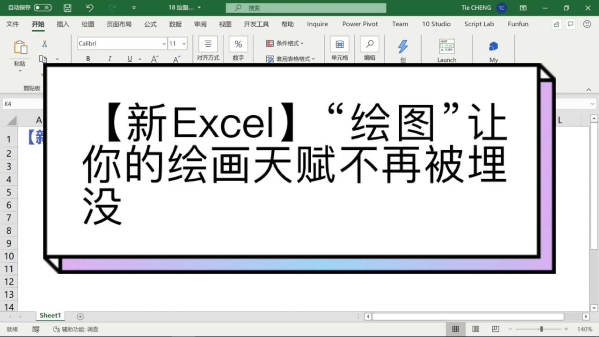The width and height of the screenshot is (599, 337).
Task: Expand the formula bar arrow
Action: coord(592,104)
